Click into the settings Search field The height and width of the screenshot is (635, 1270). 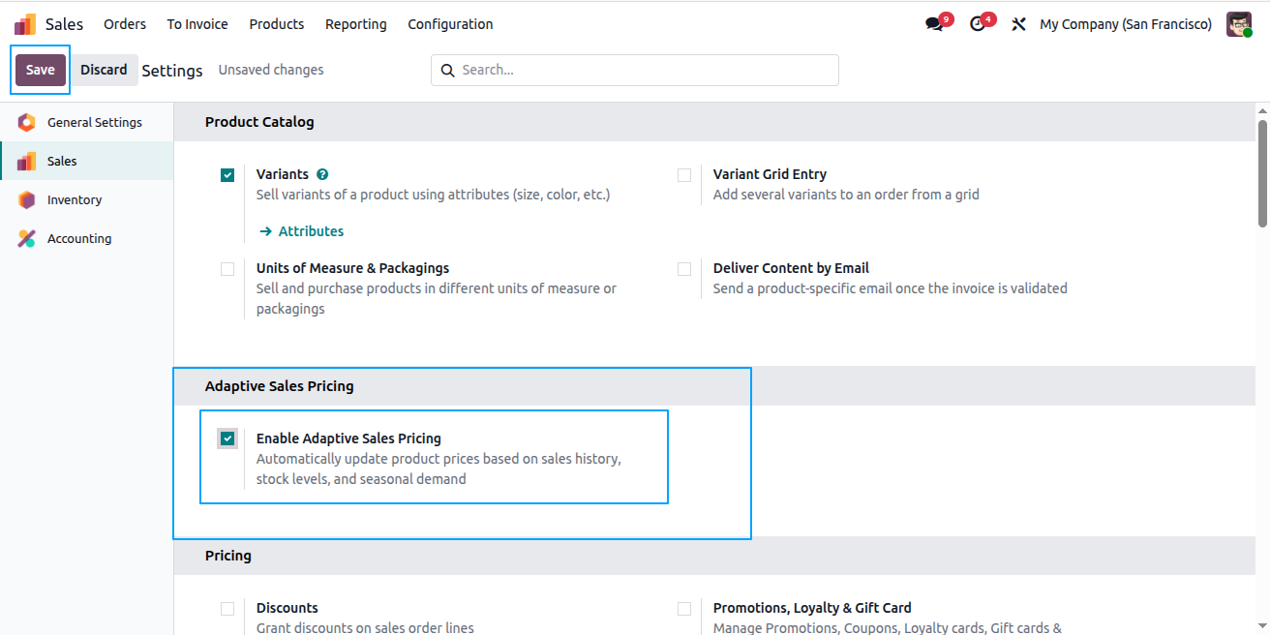(x=635, y=70)
